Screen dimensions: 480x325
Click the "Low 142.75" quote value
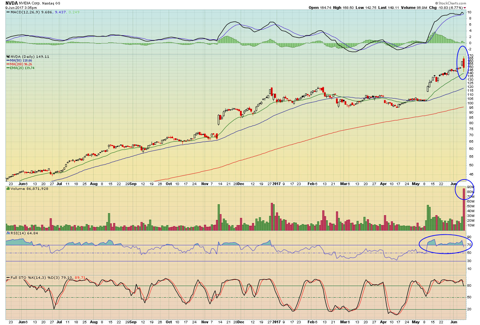pos(366,8)
